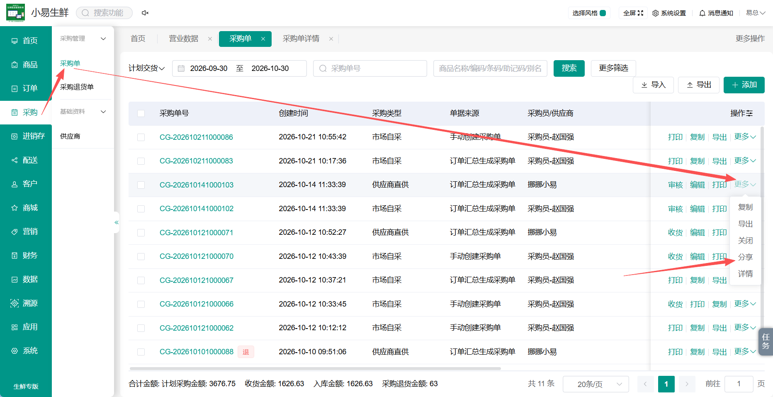Click the column settings icon beside 操作
The width and height of the screenshot is (773, 397).
(x=749, y=114)
